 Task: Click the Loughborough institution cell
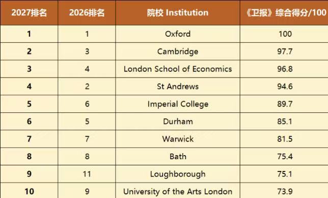point(178,174)
